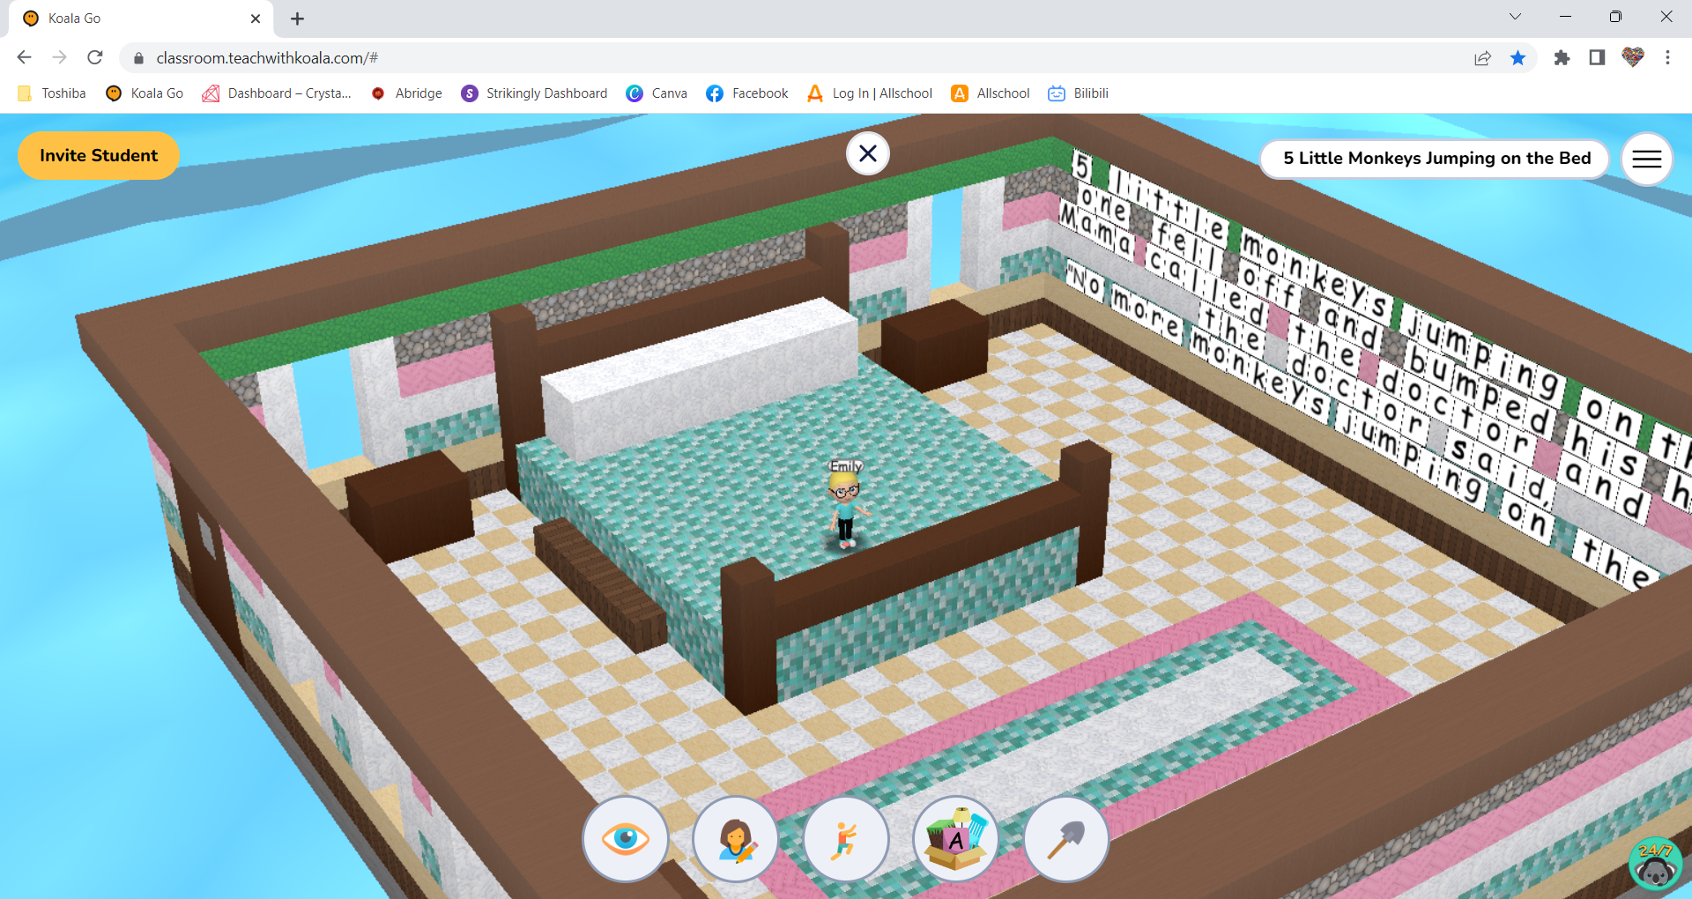Open the browser profile avatar
This screenshot has height=899, width=1692.
click(x=1632, y=57)
